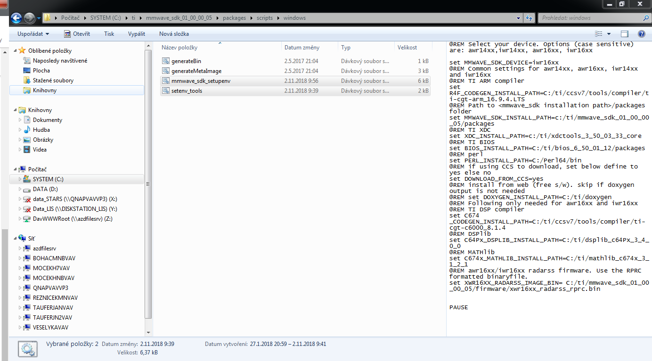Open Help using the question mark icon
Image resolution: width=652 pixels, height=361 pixels.
point(642,33)
